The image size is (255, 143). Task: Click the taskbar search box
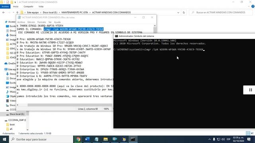(x=41, y=139)
